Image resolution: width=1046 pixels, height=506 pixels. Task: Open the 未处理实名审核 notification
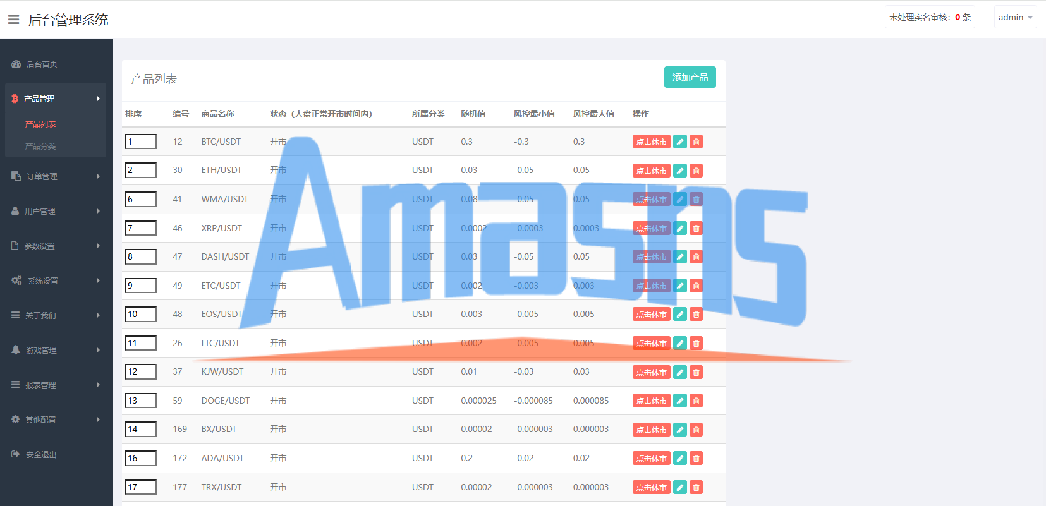(930, 18)
